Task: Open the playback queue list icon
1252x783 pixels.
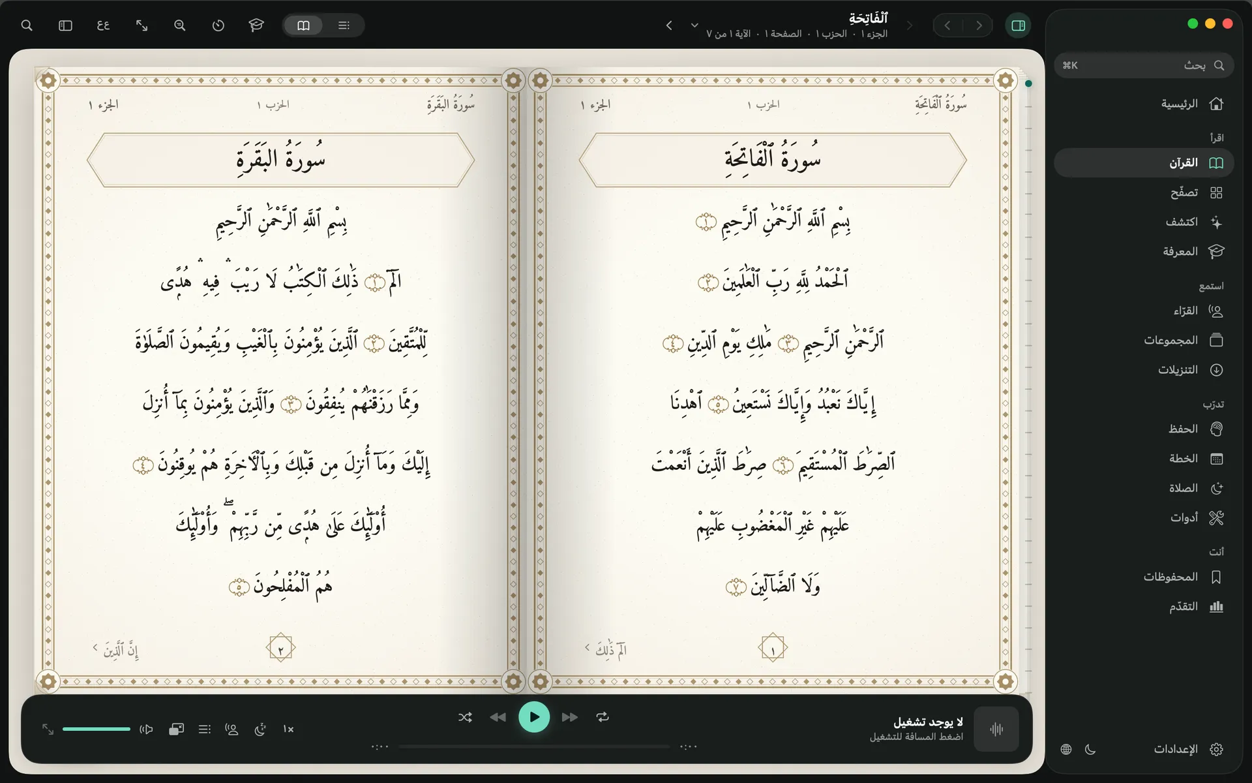Action: pyautogui.click(x=205, y=729)
